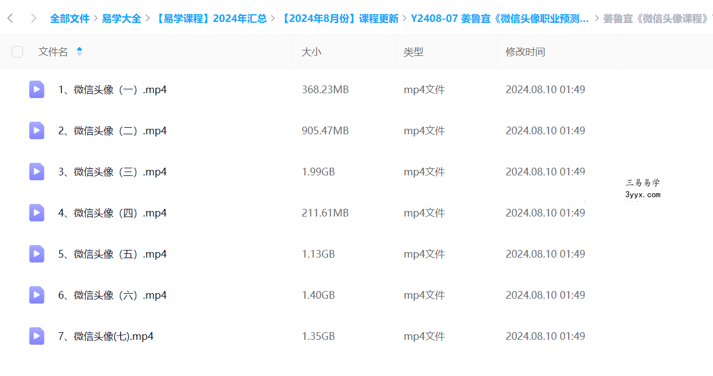Open 【2024年8月份】课程更新 breadcrumb
This screenshot has height=376, width=713.
click(339, 19)
